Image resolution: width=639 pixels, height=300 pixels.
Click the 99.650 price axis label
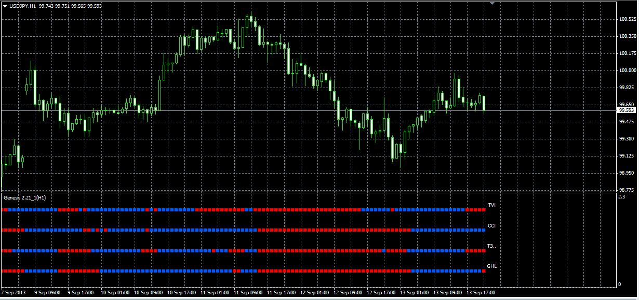click(628, 105)
